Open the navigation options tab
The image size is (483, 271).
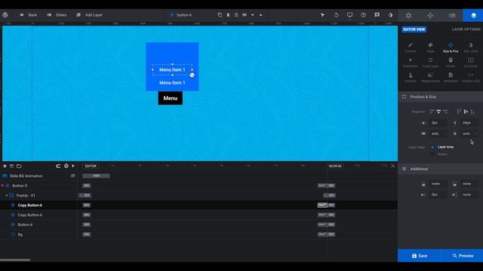pyautogui.click(x=430, y=15)
